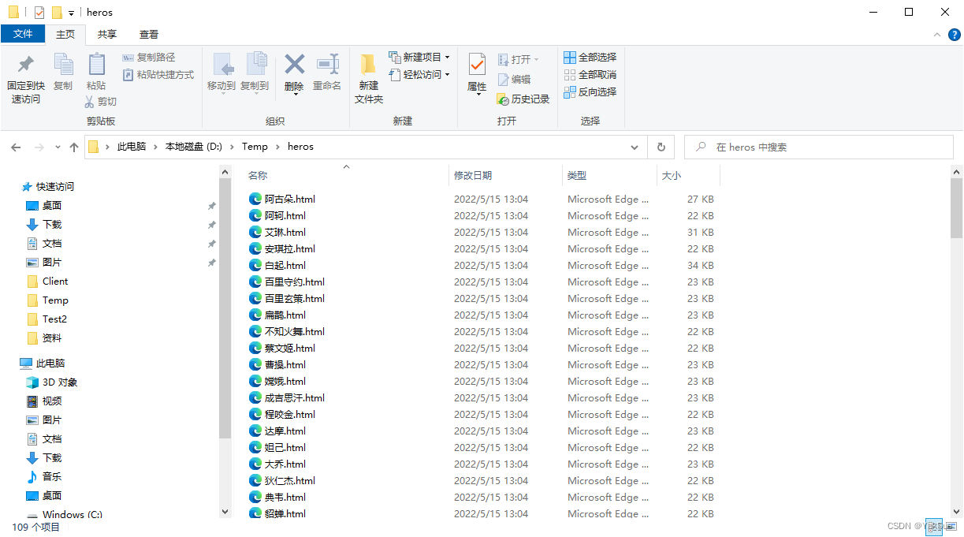Click the Edge icon of 艾琳.html
The image size is (964, 537).
point(255,233)
